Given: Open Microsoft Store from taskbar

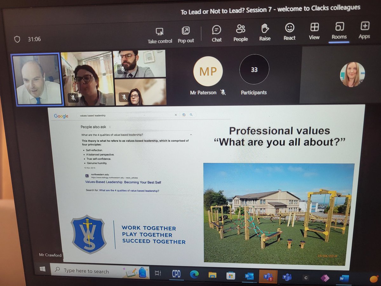Looking at the screenshot, I should point(231,275).
